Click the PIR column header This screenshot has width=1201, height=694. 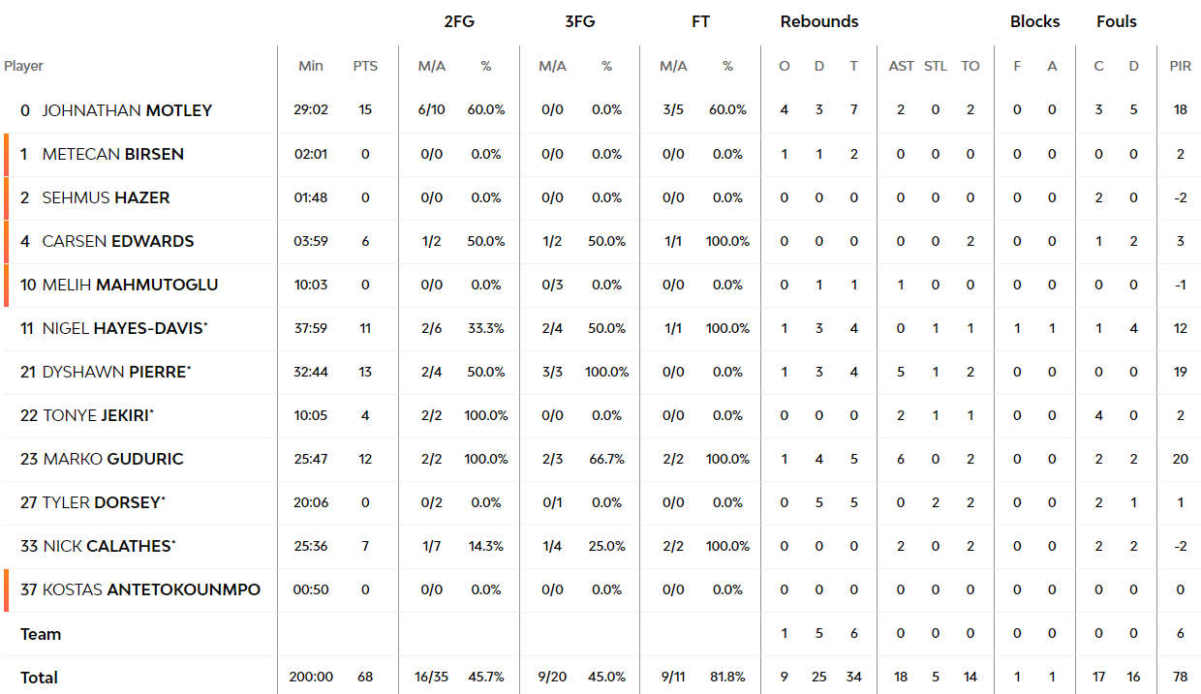point(1180,66)
